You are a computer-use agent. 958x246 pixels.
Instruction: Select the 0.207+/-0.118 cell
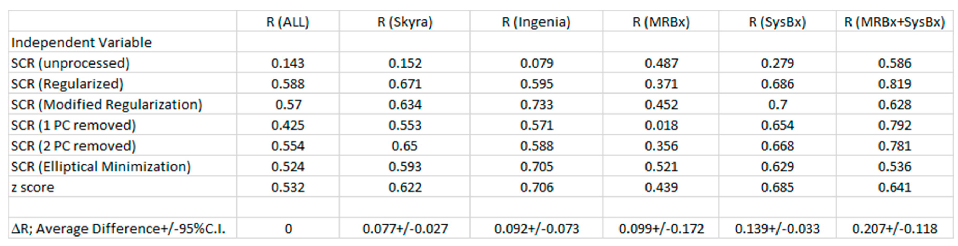[894, 229]
